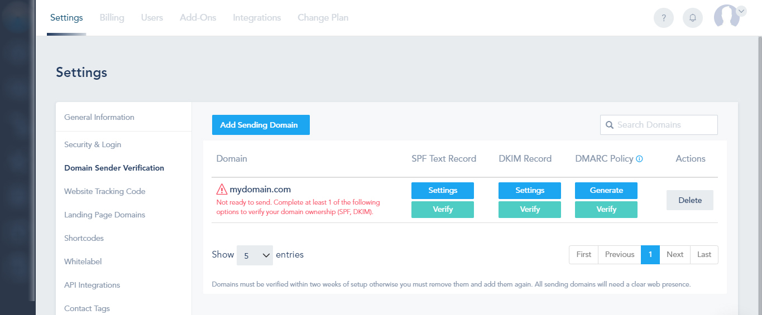Click the warning triangle beside mydomain.com
Image resolution: width=762 pixels, height=315 pixels.
[x=222, y=190]
